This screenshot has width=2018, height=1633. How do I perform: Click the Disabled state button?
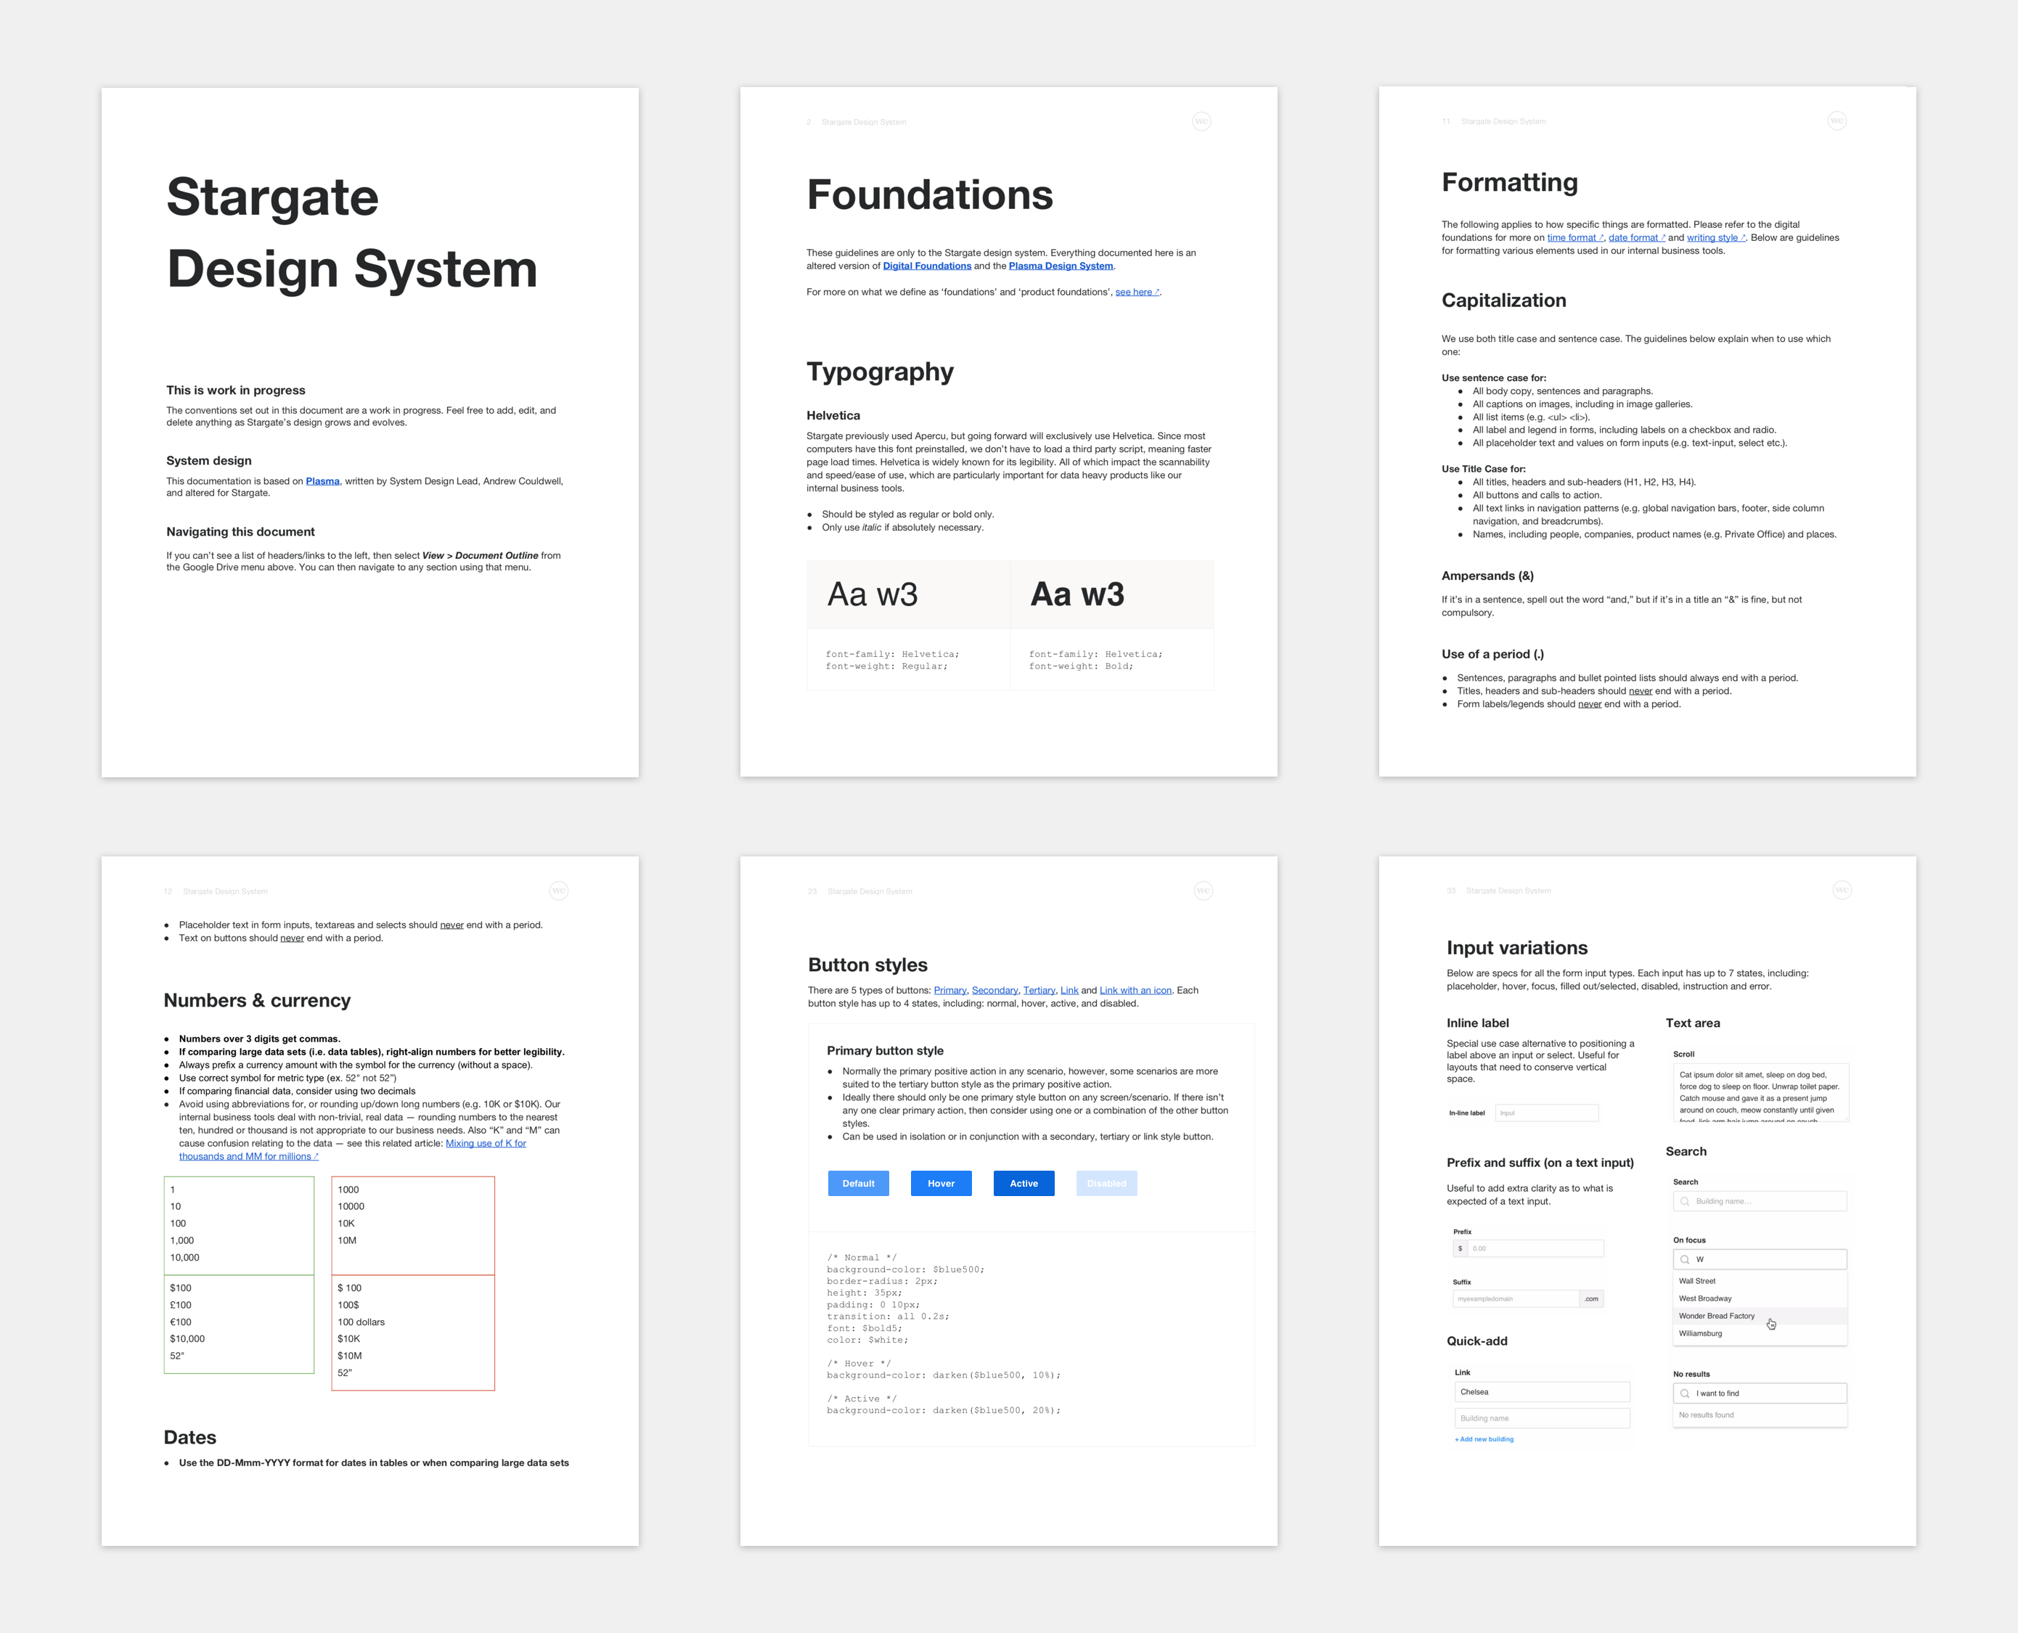point(1106,1183)
